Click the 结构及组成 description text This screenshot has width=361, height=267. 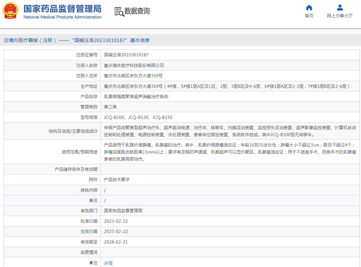230,131
